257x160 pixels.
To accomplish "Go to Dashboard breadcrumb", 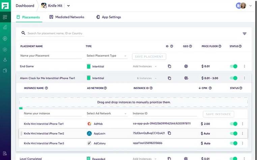I will (25, 6).
